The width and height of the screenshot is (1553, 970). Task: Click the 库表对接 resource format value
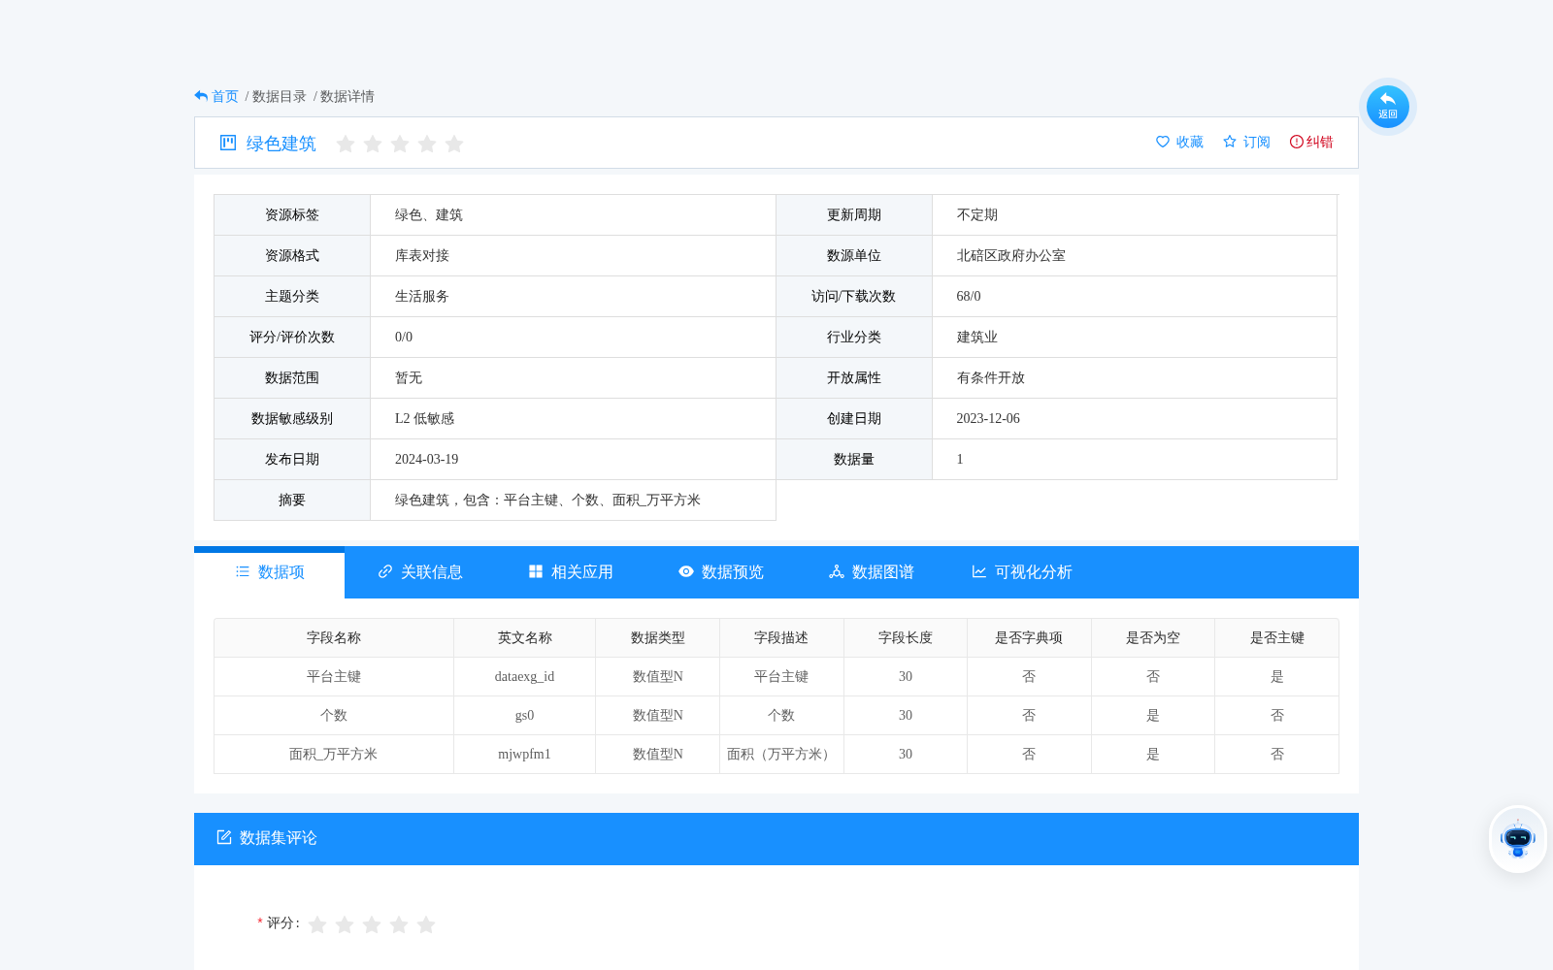[x=422, y=256]
